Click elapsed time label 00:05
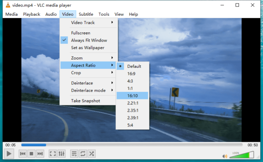Image resolution: width=263 pixels, height=162 pixels. point(11,145)
